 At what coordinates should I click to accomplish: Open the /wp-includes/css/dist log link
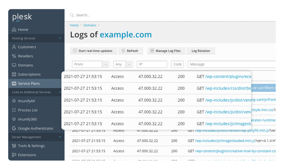tap(228, 88)
